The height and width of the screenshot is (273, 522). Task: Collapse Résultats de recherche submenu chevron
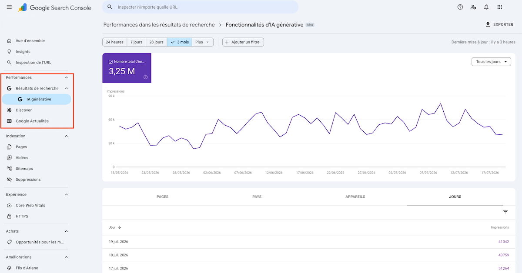[67, 88]
